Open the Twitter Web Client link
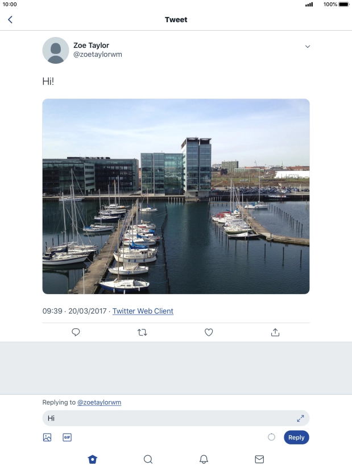 [x=143, y=311]
